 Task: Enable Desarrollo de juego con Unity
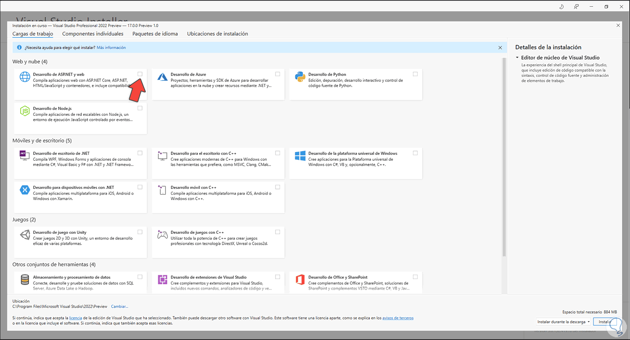click(140, 232)
